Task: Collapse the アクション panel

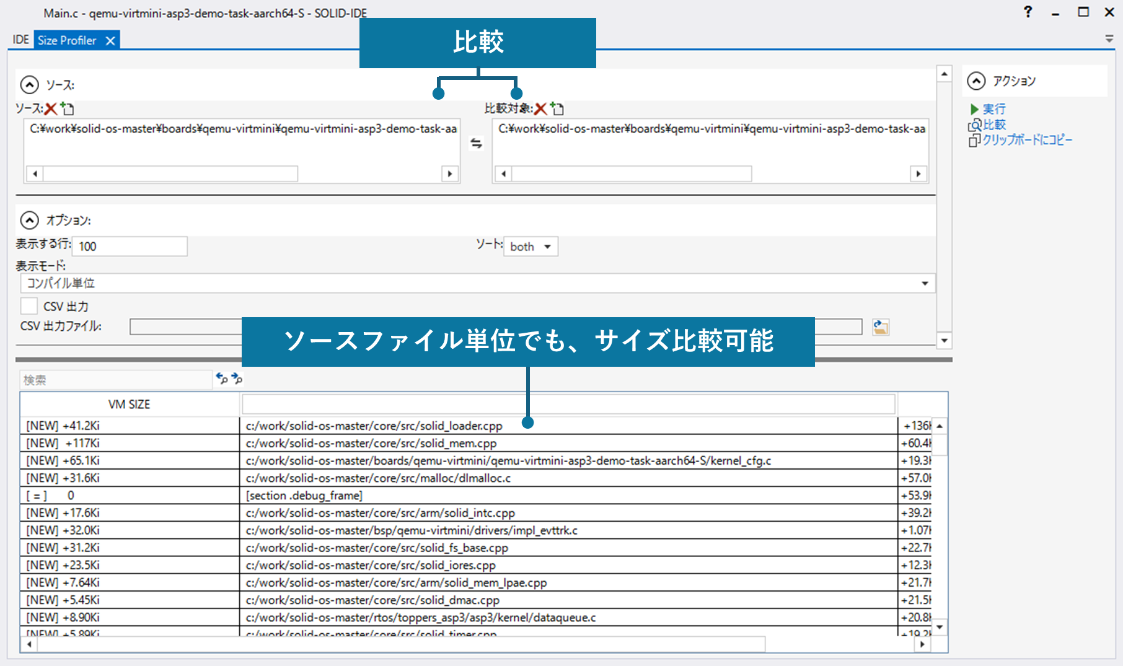Action: point(976,81)
